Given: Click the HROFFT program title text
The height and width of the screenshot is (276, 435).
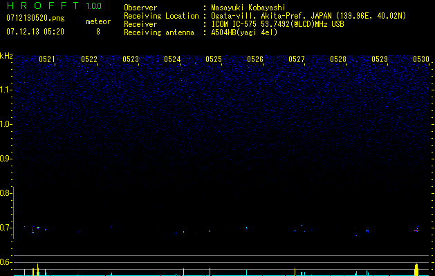Looking at the screenshot, I should [x=43, y=6].
